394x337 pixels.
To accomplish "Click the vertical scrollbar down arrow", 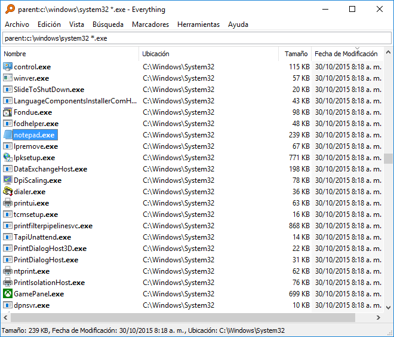I will [x=388, y=308].
